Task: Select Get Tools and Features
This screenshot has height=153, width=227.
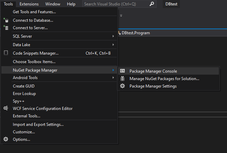Action: click(59, 12)
